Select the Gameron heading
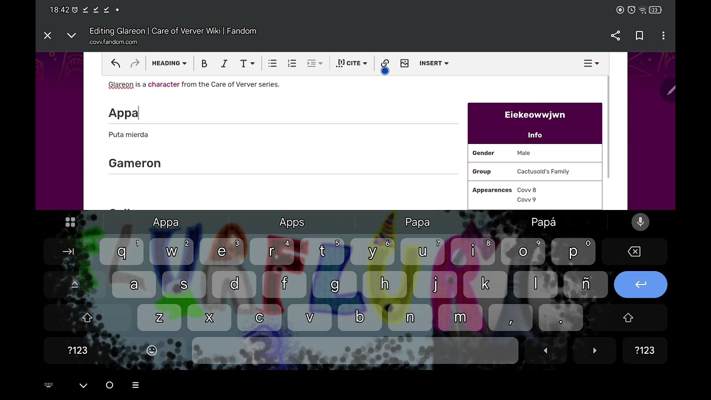Screen dimensions: 711x400 click(x=134, y=163)
